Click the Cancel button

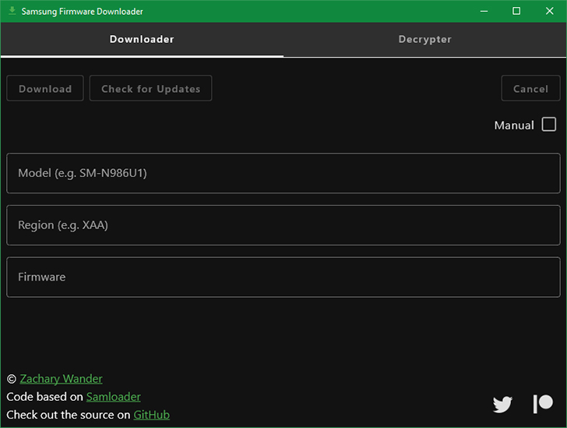[530, 88]
